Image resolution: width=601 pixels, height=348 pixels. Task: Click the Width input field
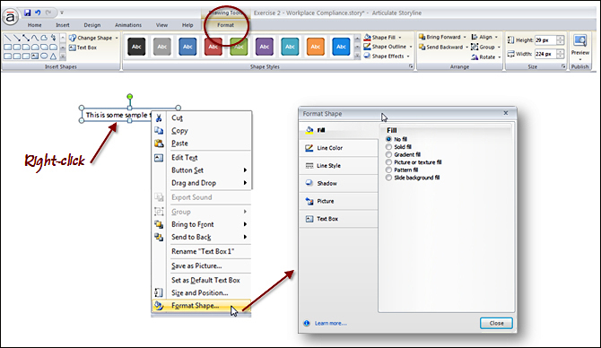(x=545, y=54)
